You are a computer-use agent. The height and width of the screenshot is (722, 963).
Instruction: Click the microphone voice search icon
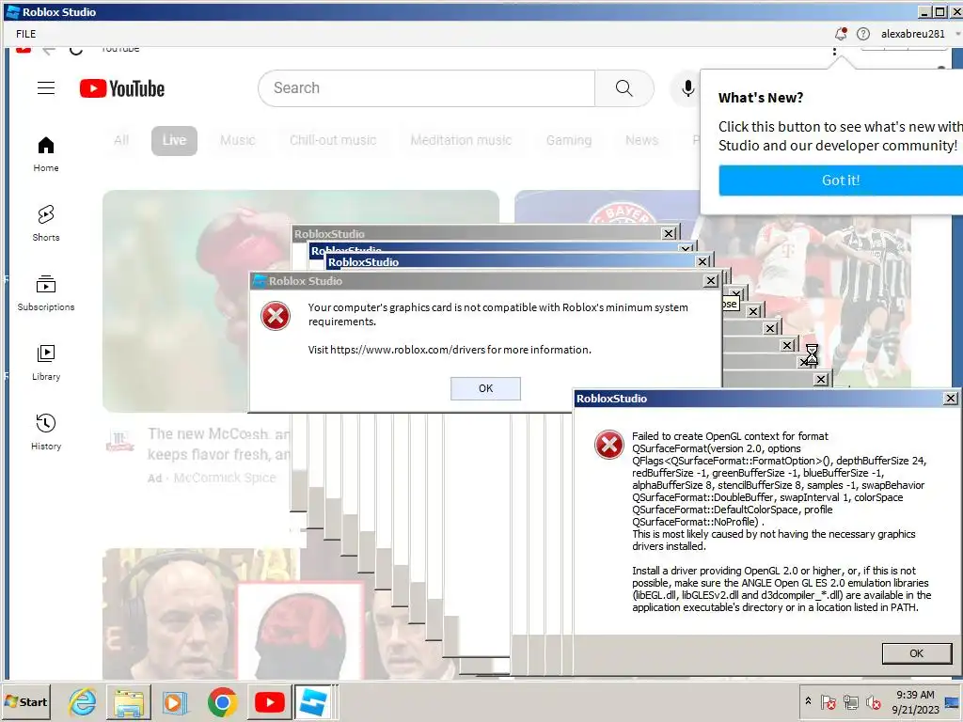click(687, 88)
